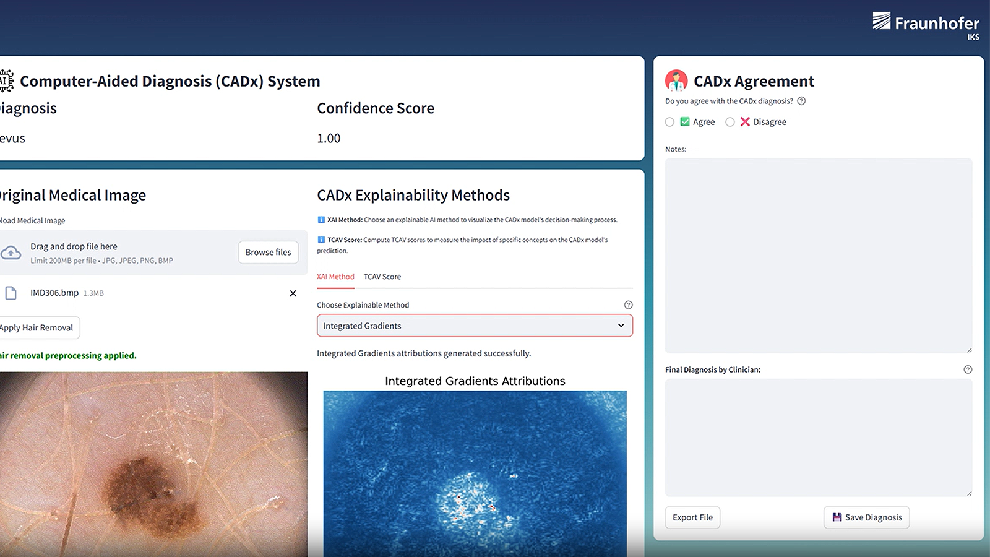Click the XAI Method info icon
Viewport: 990px width, 557px height.
pyautogui.click(x=321, y=220)
